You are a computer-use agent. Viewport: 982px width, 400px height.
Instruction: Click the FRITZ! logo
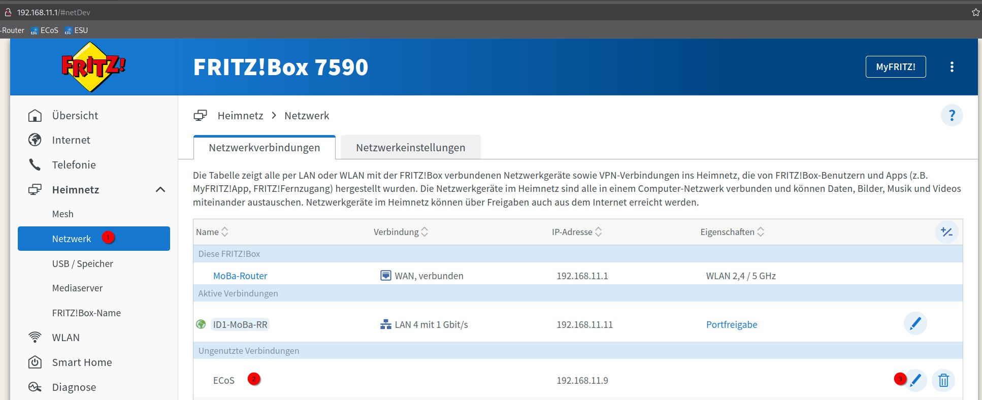click(93, 67)
